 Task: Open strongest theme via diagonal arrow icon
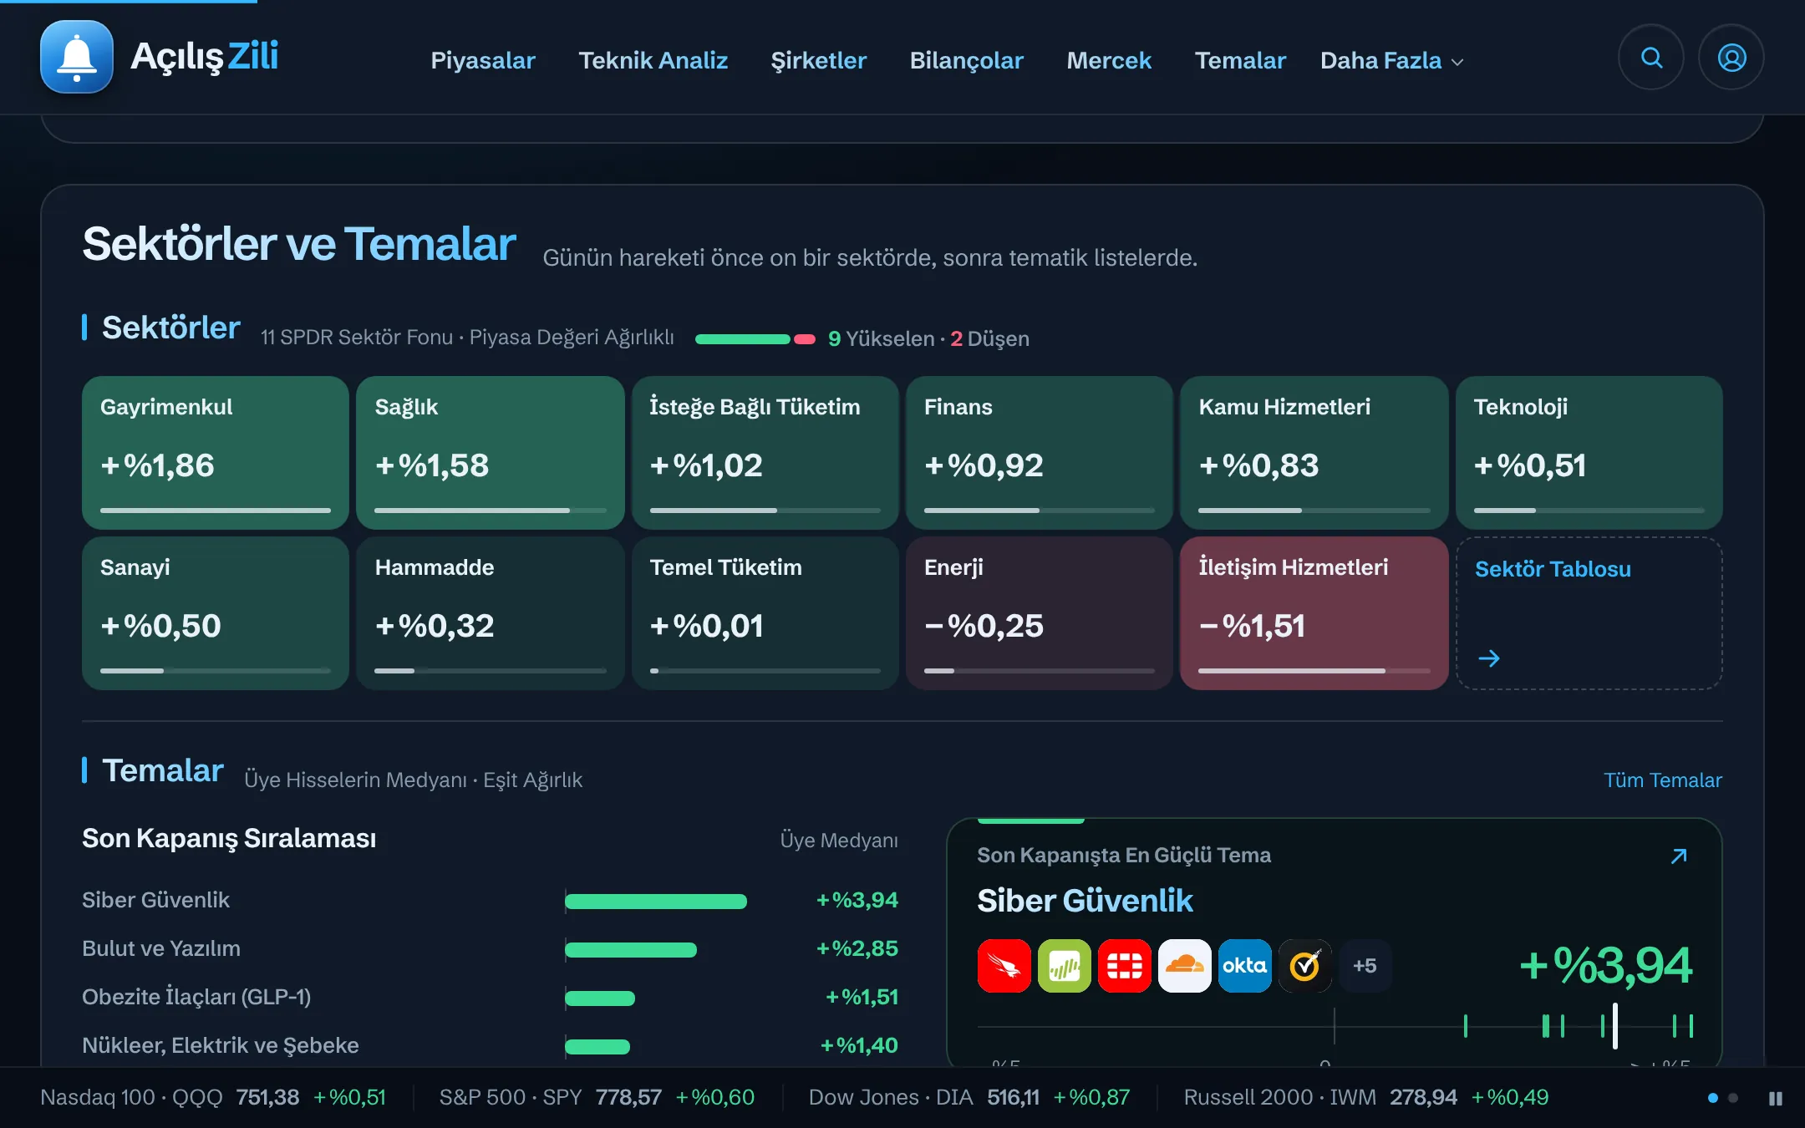click(x=1679, y=856)
